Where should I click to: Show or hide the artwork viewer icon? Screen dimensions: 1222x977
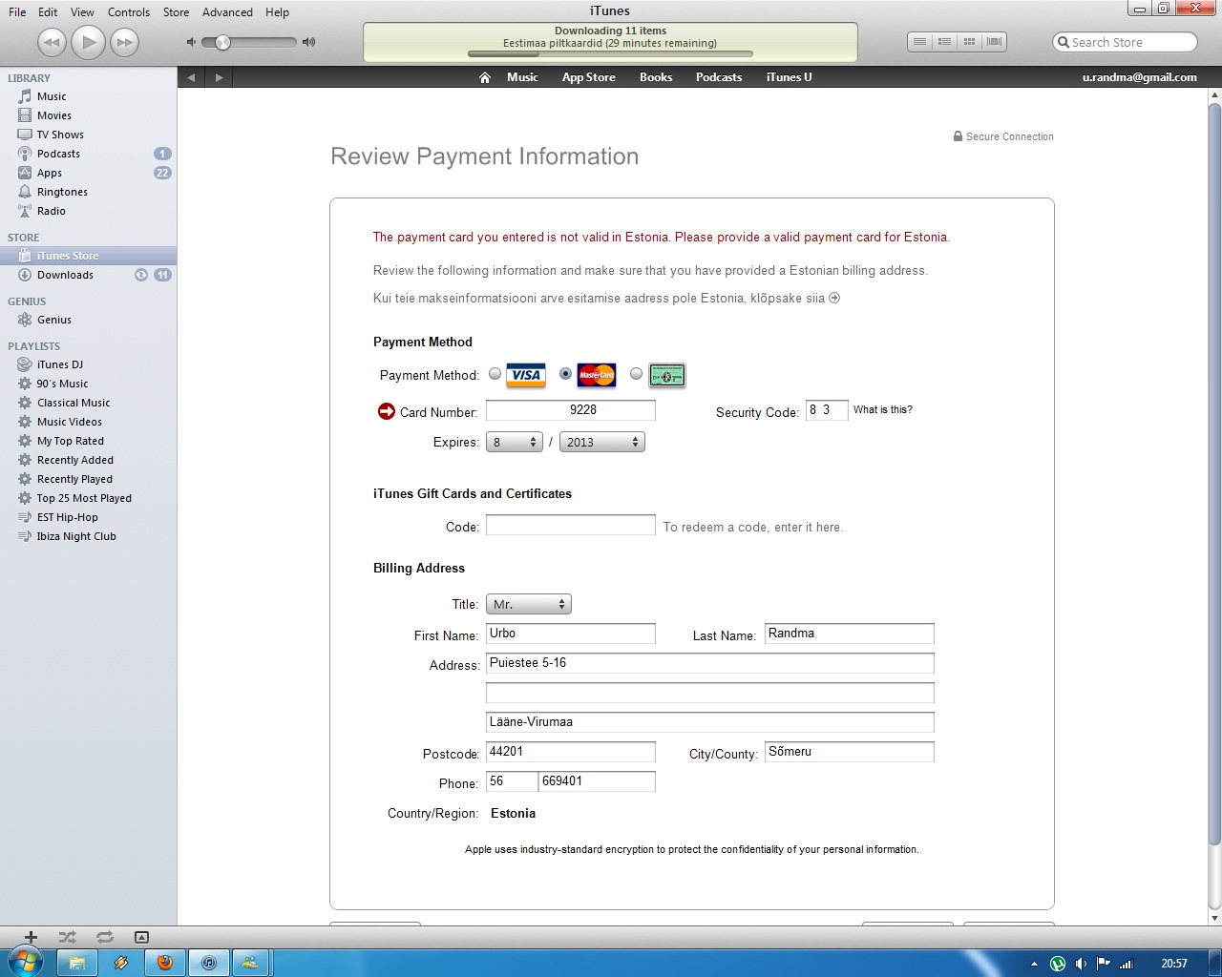(x=141, y=937)
